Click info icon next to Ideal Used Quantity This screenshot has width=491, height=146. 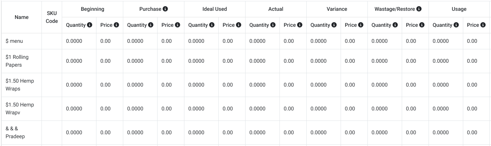pos(212,25)
